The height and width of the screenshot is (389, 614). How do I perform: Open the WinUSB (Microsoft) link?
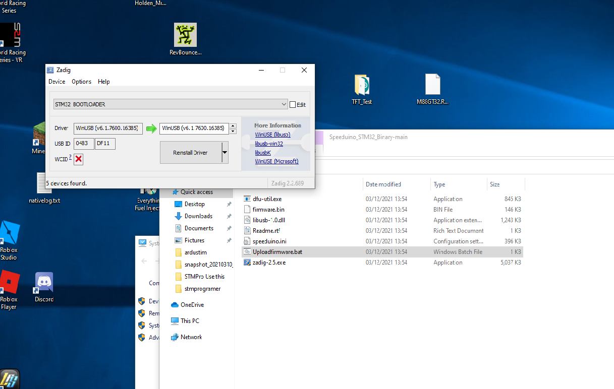(x=276, y=161)
